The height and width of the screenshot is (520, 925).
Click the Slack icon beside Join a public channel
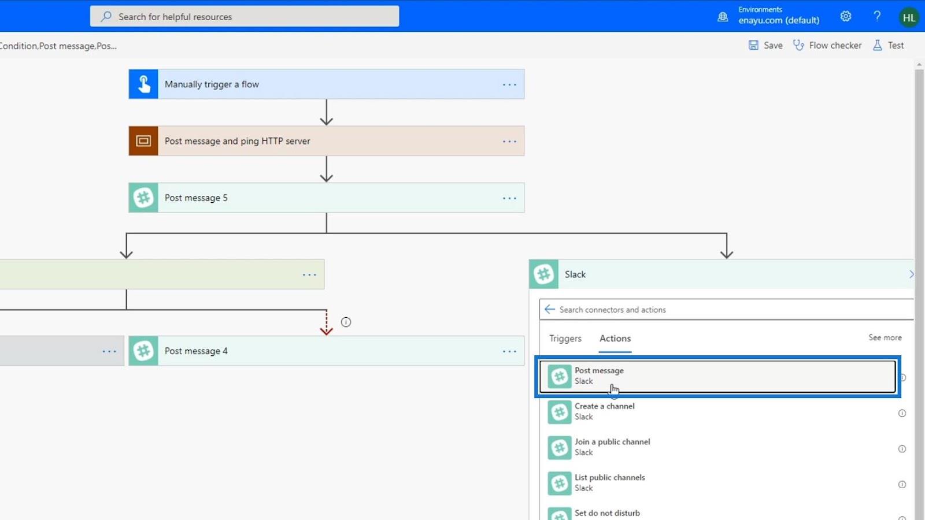coord(559,448)
